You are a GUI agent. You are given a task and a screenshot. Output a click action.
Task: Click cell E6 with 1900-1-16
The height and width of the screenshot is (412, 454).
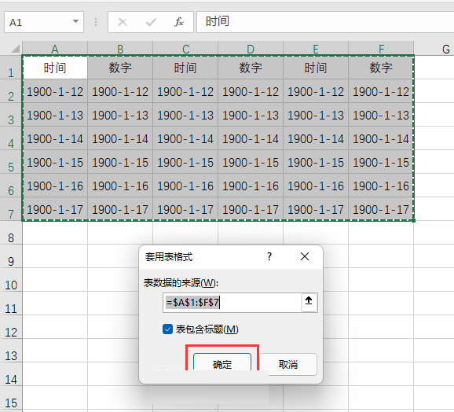316,186
